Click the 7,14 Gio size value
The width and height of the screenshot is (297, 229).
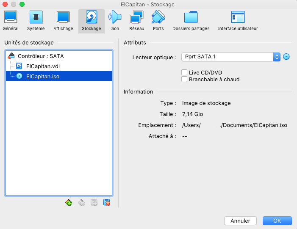point(192,114)
